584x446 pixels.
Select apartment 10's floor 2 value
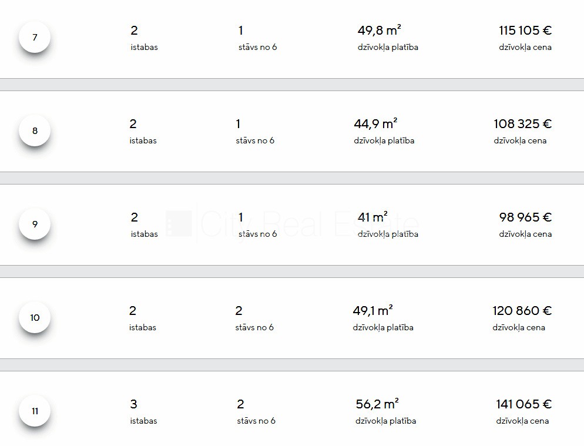[x=239, y=311]
